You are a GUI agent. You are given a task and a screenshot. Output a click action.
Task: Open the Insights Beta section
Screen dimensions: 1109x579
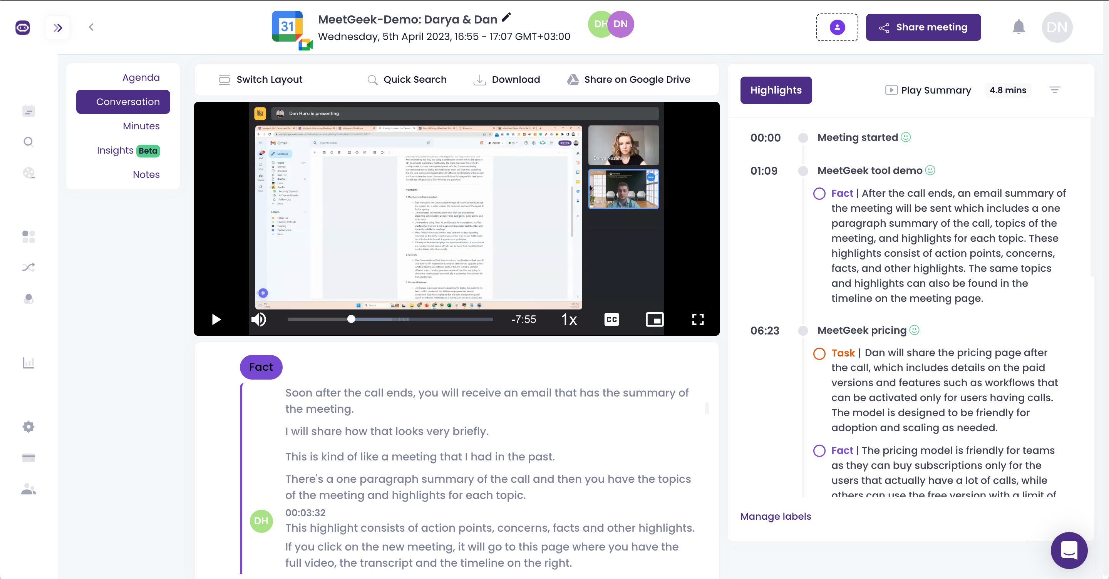127,150
